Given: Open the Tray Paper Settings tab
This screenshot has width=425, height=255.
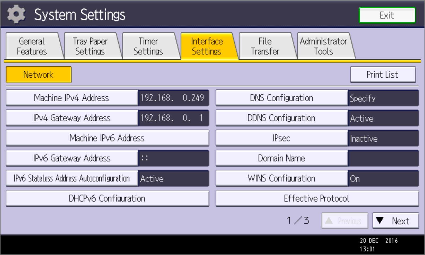Looking at the screenshot, I should pos(90,46).
